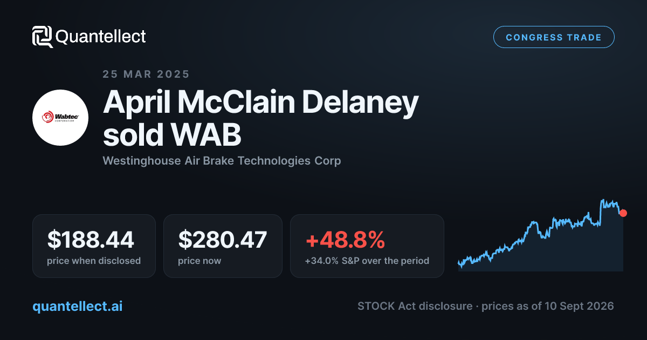The width and height of the screenshot is (647, 340).
Task: Click the red dot at chart end
Action: pyautogui.click(x=623, y=213)
